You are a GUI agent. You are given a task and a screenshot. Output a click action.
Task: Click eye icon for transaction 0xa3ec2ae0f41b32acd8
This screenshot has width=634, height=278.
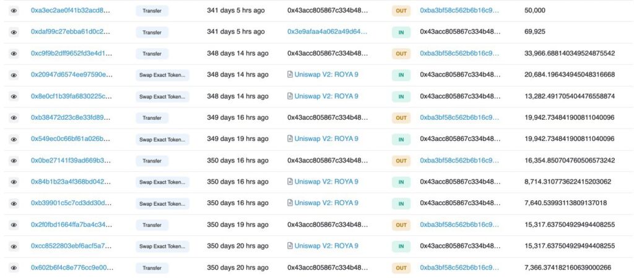(x=14, y=11)
